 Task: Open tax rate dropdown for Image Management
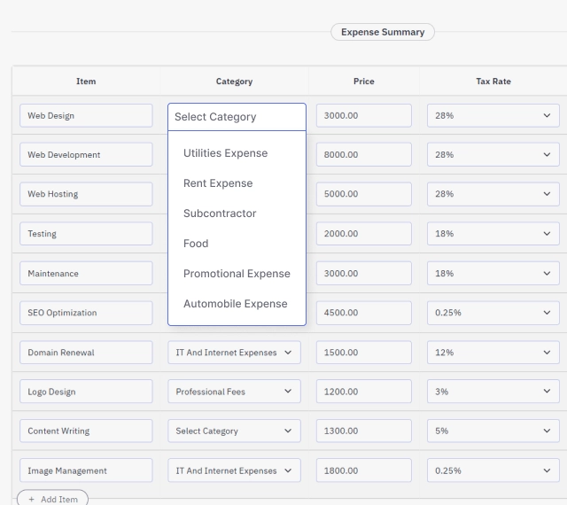click(x=493, y=470)
